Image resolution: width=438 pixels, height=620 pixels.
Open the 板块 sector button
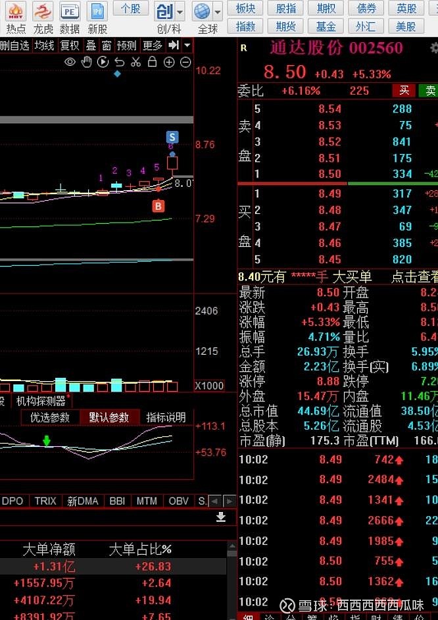[x=245, y=9]
